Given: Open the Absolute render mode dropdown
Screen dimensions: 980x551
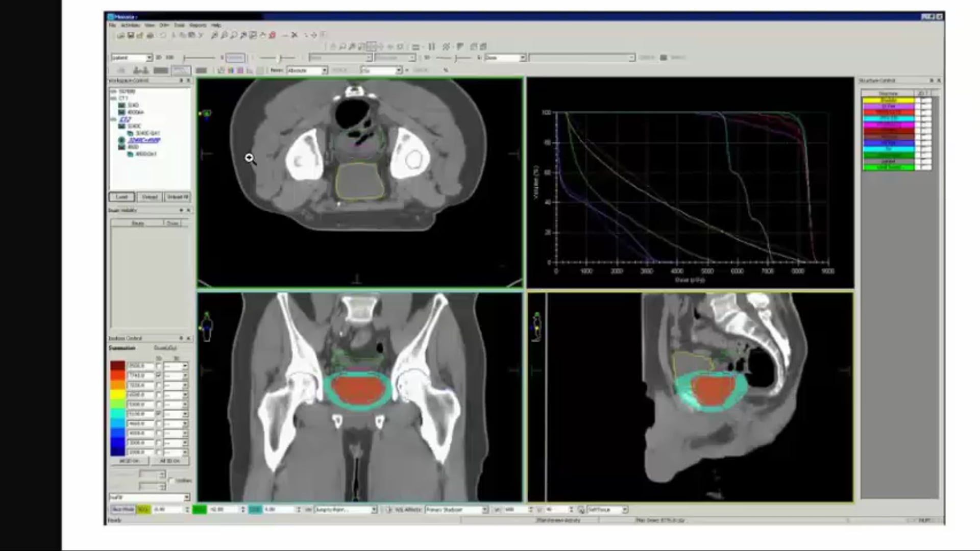Looking at the screenshot, I should (x=324, y=69).
